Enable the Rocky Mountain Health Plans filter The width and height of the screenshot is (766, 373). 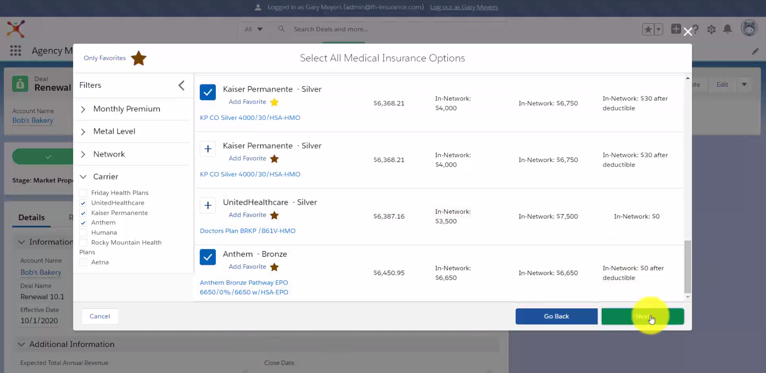click(83, 242)
